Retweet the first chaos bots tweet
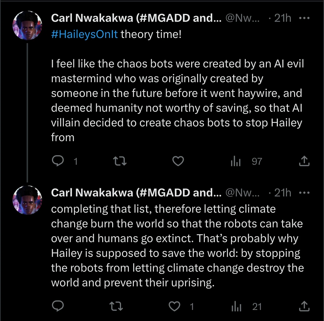The height and width of the screenshot is (321, 324). [119, 161]
